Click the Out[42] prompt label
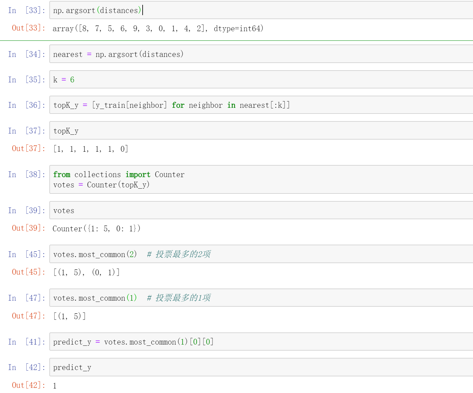The width and height of the screenshot is (473, 393). pyautogui.click(x=28, y=385)
